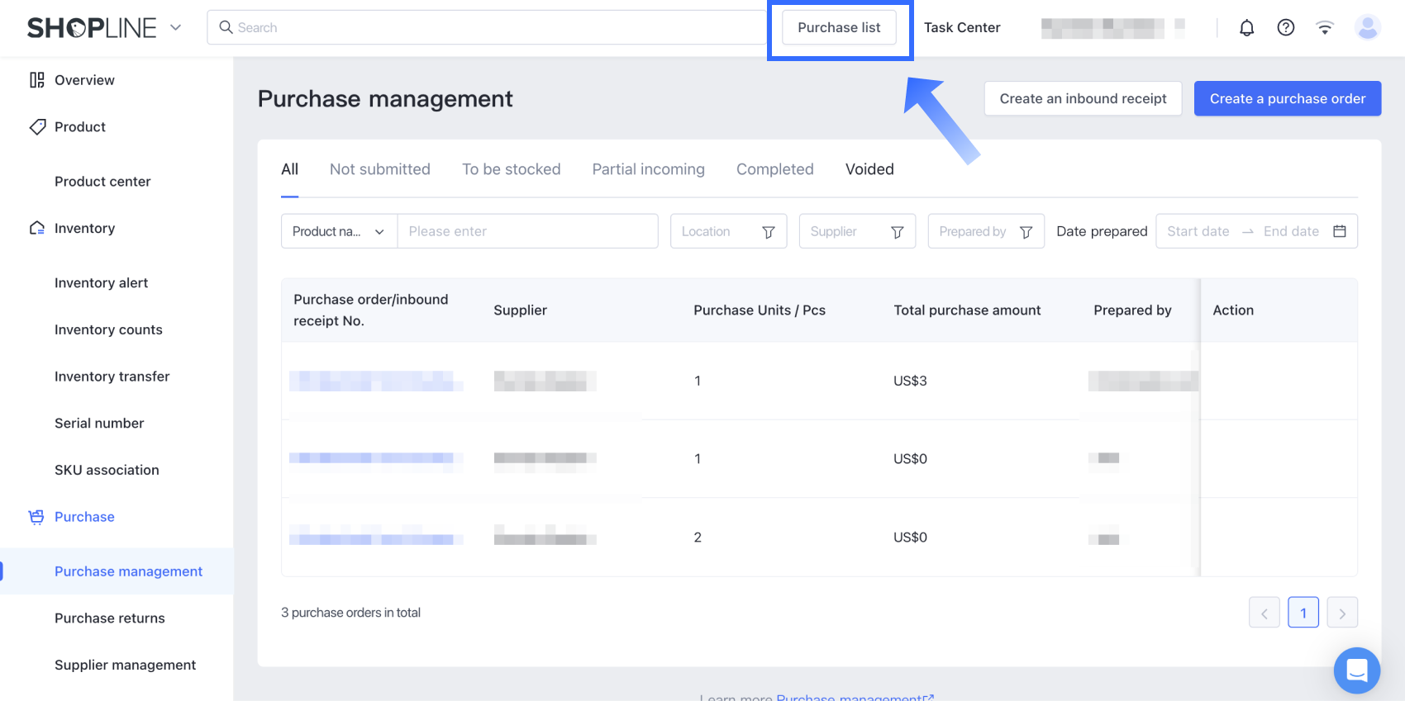
Task: Open the Product name filter dropdown
Action: pos(339,231)
